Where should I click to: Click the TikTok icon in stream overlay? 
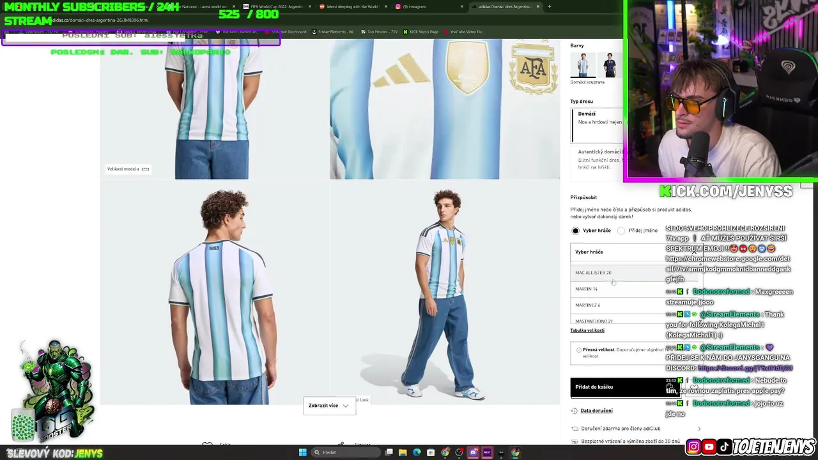pos(724,447)
